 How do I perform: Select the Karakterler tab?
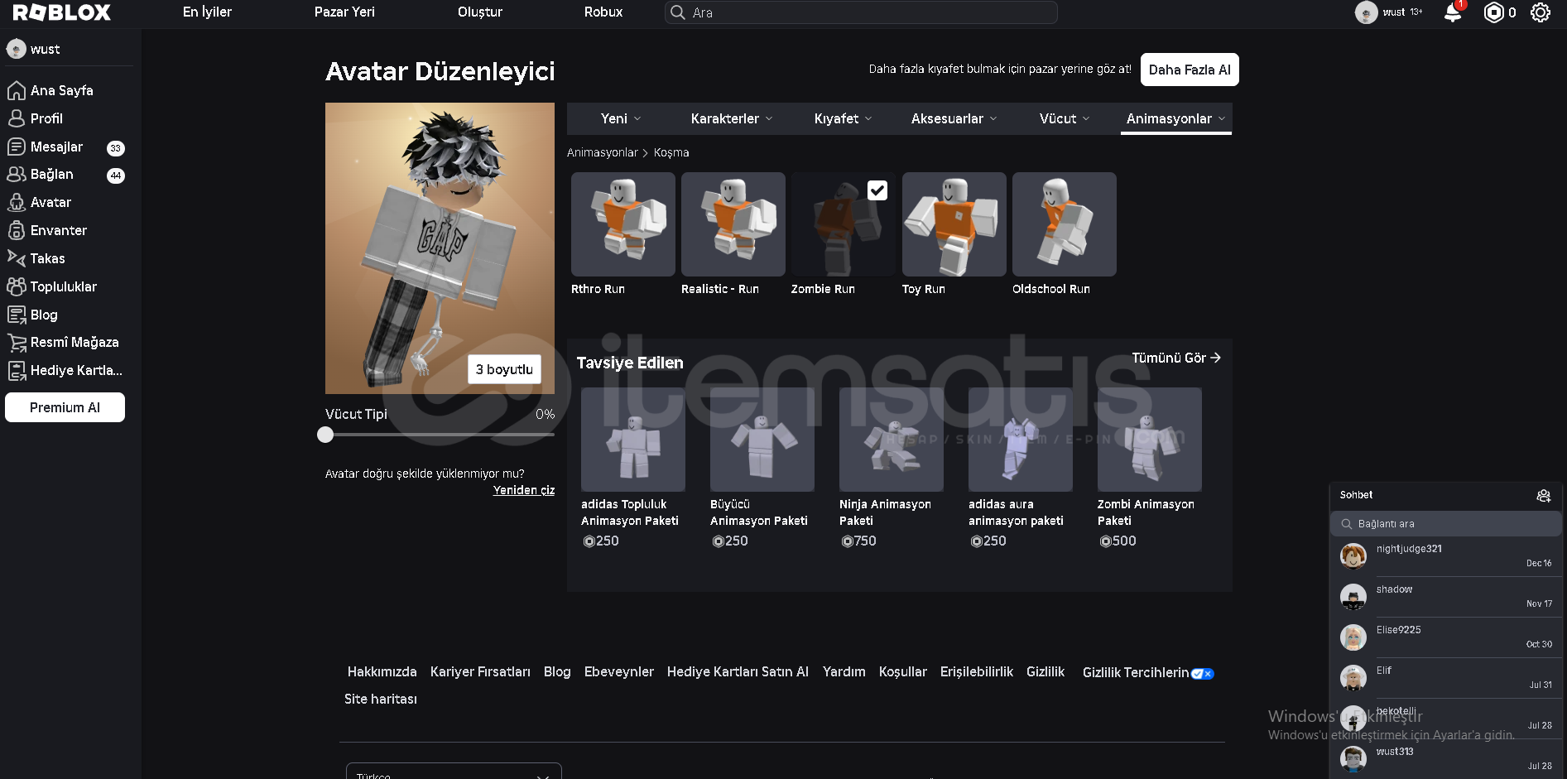click(x=731, y=118)
